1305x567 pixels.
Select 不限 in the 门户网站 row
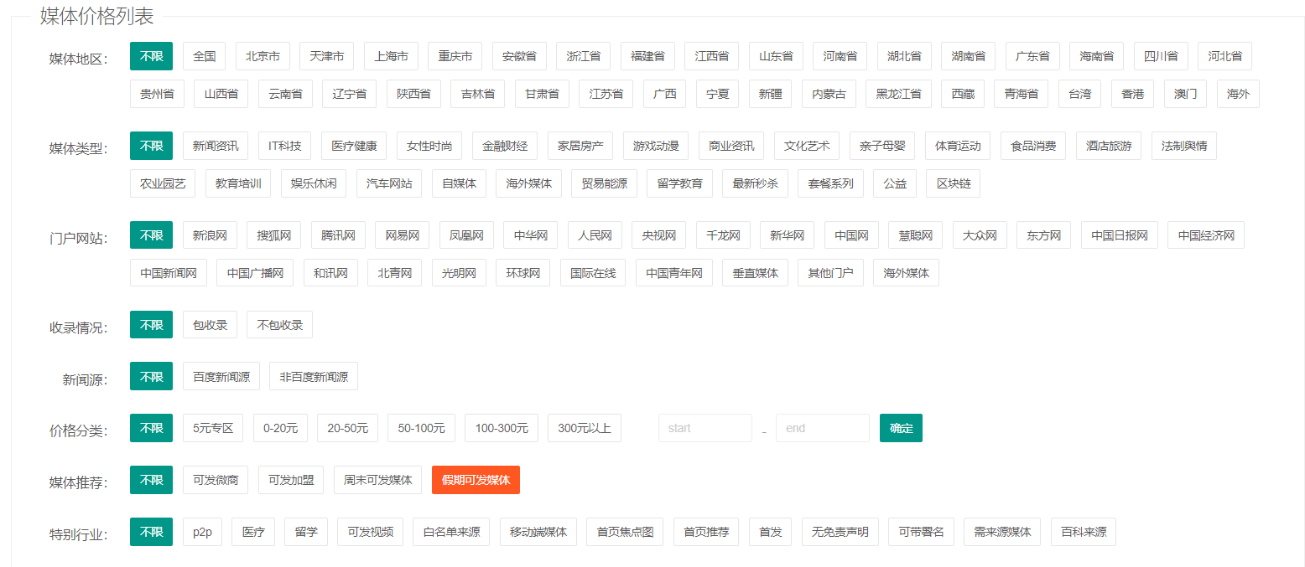(x=151, y=235)
